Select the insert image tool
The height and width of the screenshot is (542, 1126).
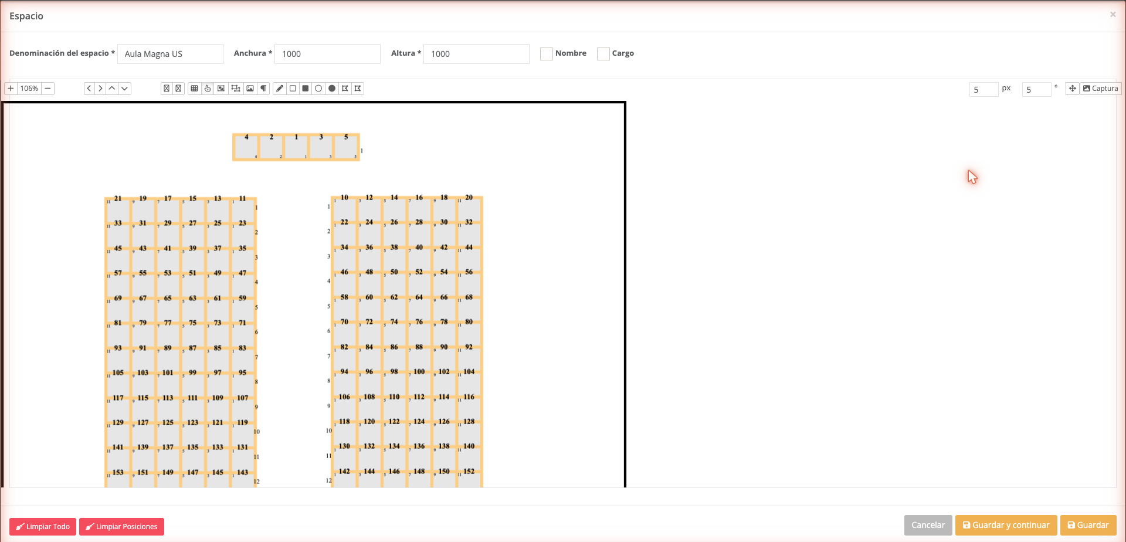coord(250,89)
